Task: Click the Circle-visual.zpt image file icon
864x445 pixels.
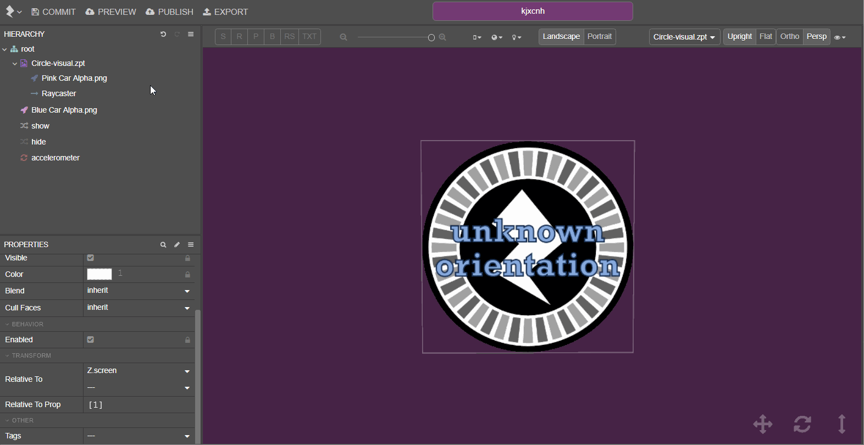Action: tap(24, 63)
